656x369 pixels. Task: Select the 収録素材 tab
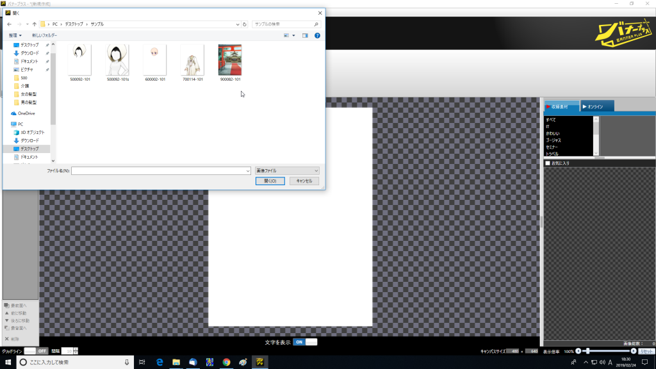(x=561, y=106)
